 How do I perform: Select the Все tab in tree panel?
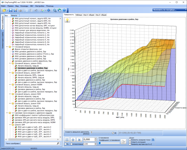pos(8,15)
